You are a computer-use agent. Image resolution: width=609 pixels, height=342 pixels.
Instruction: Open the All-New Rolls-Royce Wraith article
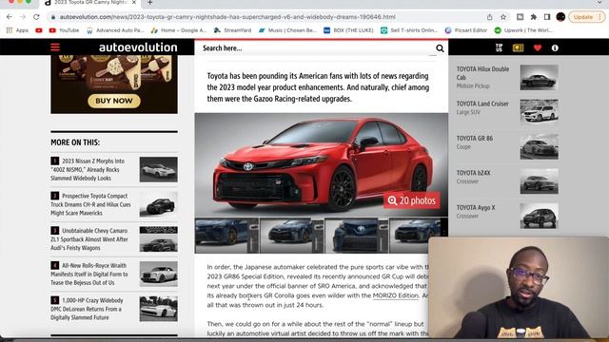pyautogui.click(x=89, y=275)
